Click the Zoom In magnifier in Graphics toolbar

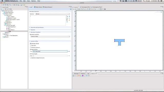point(82,9)
